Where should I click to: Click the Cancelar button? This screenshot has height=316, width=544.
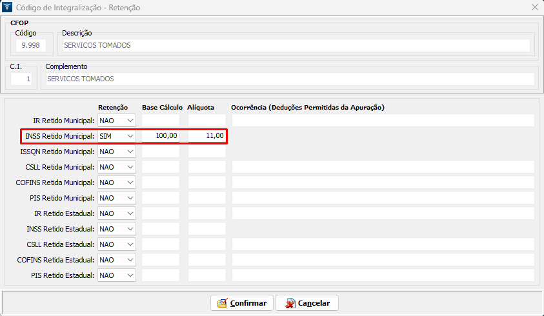tap(307, 303)
